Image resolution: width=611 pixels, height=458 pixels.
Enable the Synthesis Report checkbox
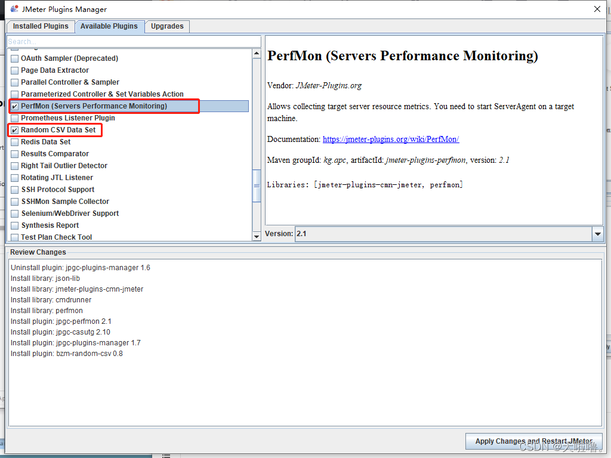(x=15, y=225)
